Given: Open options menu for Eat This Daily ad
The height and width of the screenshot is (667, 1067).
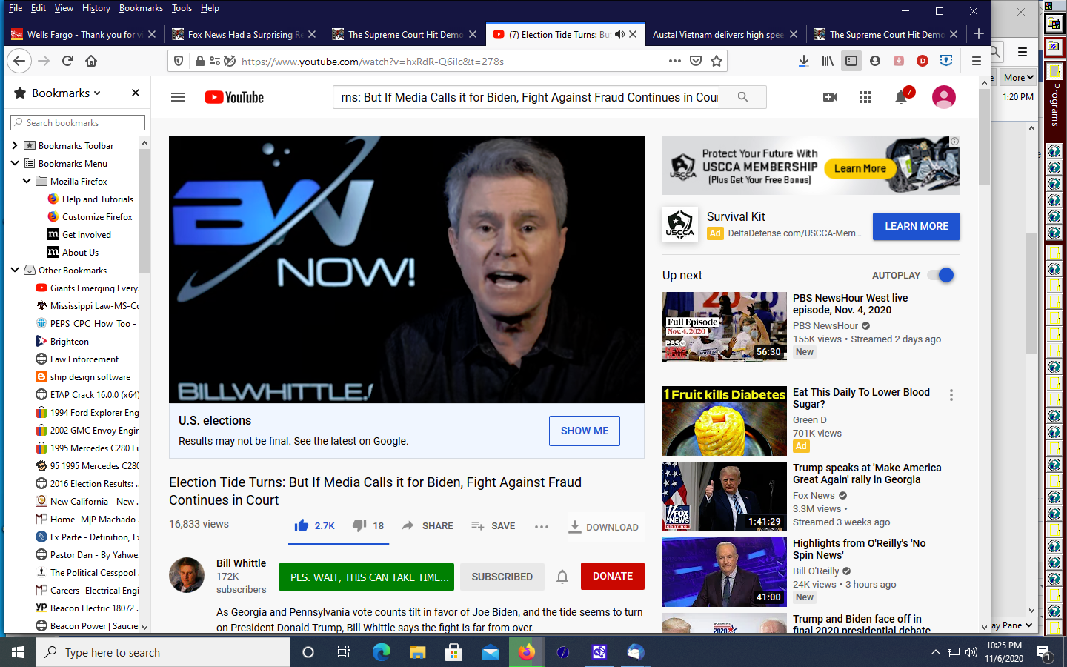Looking at the screenshot, I should [x=951, y=396].
